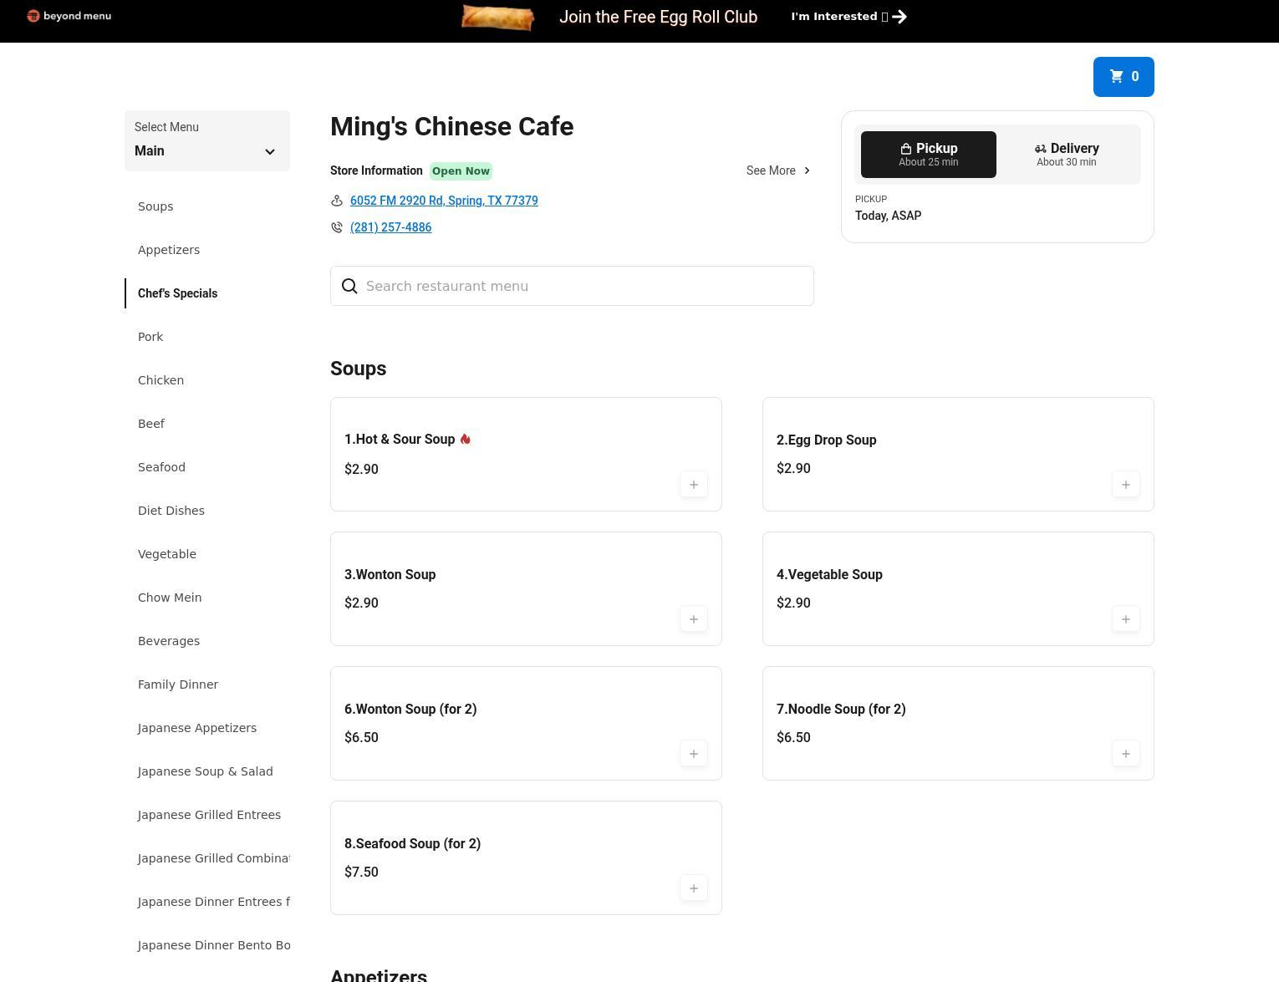
Task: Change pickup time Today, ASAP
Action: (x=888, y=216)
